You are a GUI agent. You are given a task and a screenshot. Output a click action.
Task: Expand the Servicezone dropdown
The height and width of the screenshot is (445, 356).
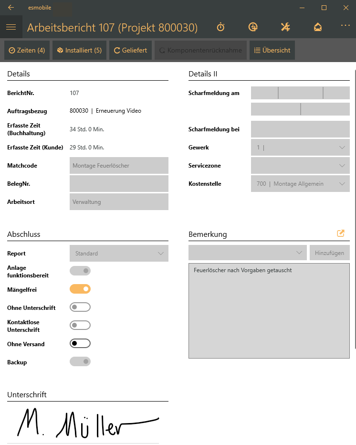[x=300, y=166]
